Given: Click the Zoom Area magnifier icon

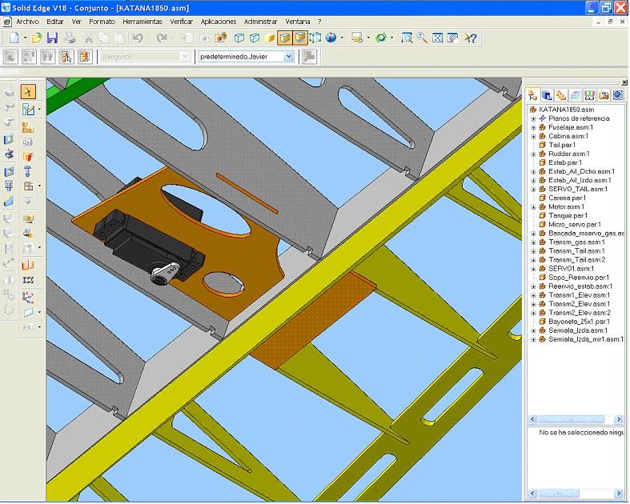Looking at the screenshot, I should point(407,38).
